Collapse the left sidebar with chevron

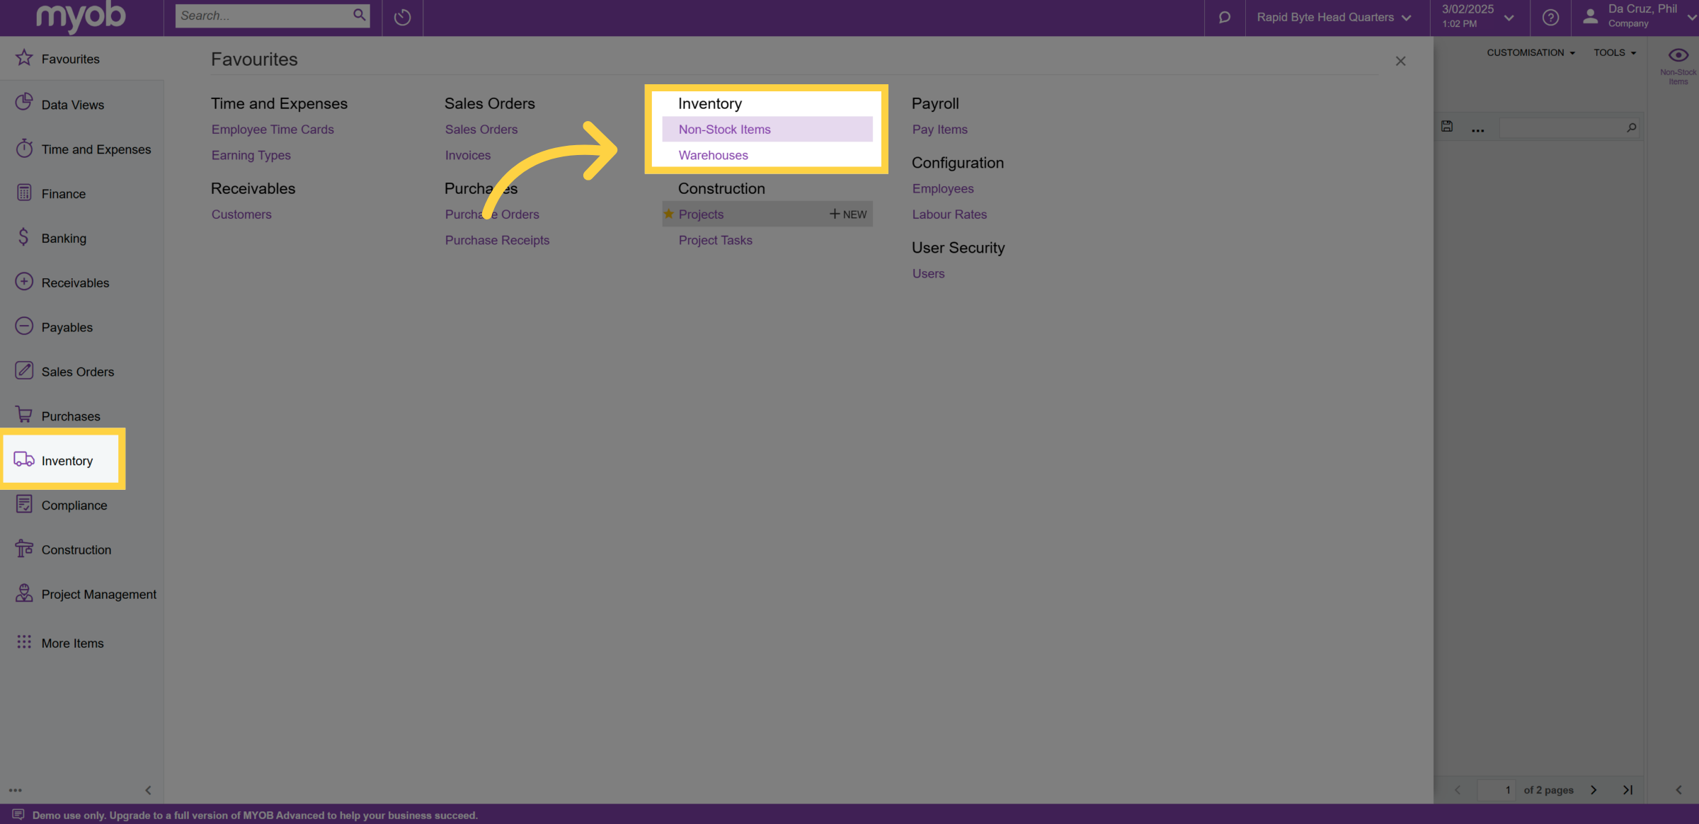point(148,790)
